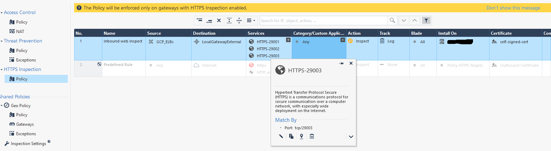The height and width of the screenshot is (151, 551).
Task: Expand popup details with chevron
Action: (351, 137)
